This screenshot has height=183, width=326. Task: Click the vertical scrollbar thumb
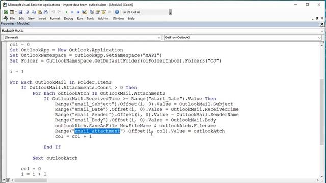[321, 112]
